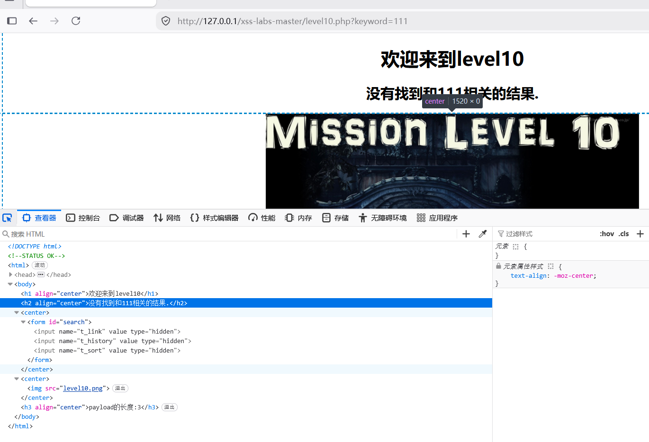The width and height of the screenshot is (649, 442).
Task: Reload the current page
Action: tap(76, 21)
